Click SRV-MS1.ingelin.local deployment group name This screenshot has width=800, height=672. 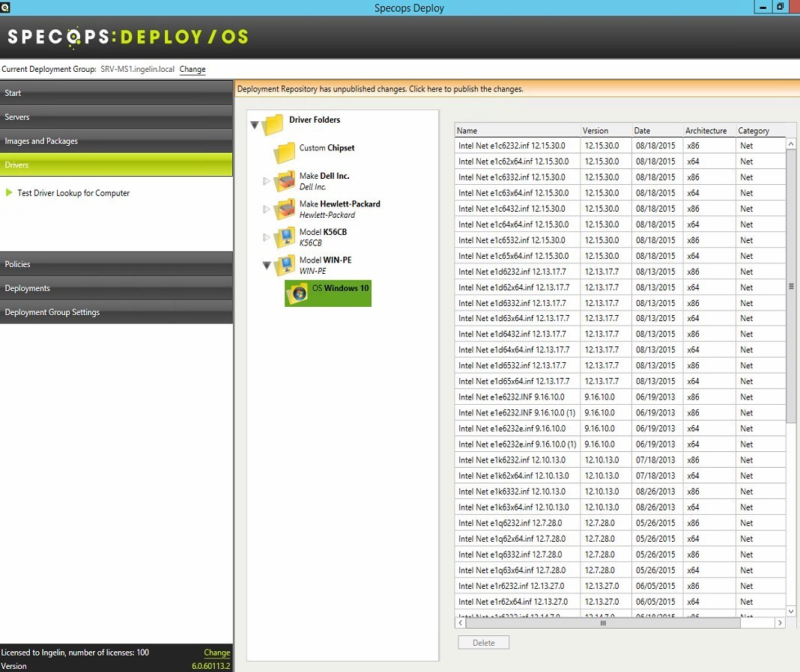point(137,69)
